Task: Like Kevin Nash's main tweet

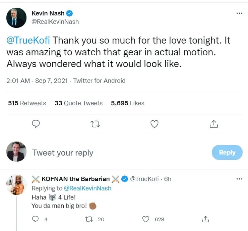Action: coord(154,124)
